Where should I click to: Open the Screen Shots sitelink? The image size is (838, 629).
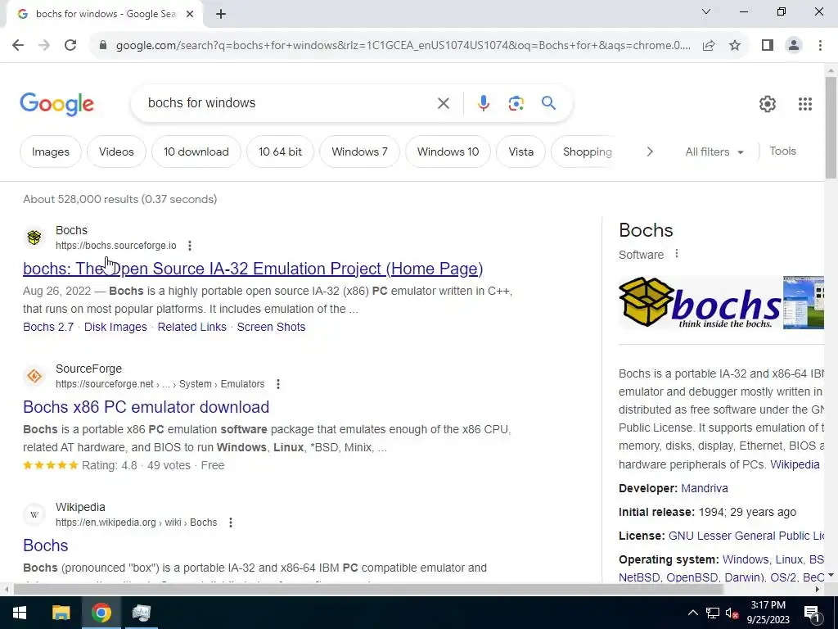[x=271, y=327]
